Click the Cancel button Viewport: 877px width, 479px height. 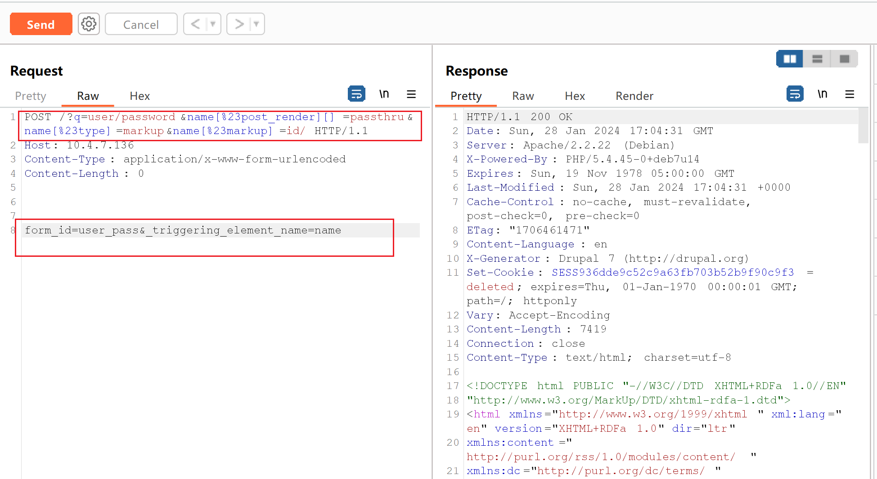pyautogui.click(x=141, y=24)
